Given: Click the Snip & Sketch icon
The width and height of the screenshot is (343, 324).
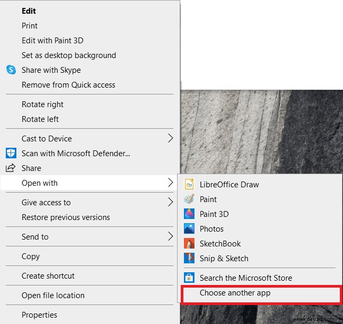Looking at the screenshot, I should click(x=189, y=258).
